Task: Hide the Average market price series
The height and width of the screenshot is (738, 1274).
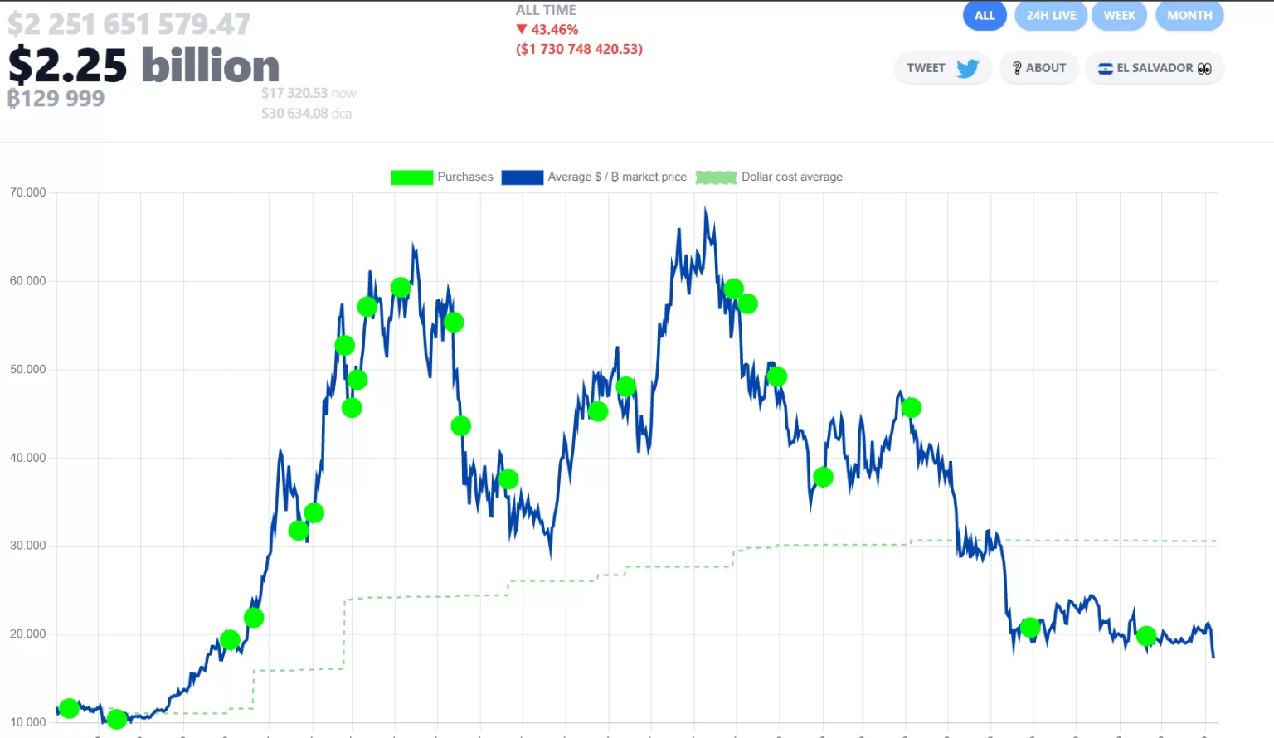Action: point(617,177)
